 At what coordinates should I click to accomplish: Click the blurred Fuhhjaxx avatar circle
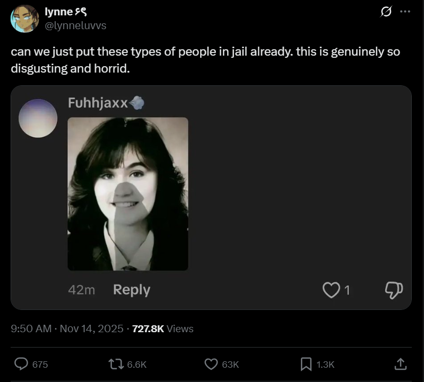click(38, 118)
